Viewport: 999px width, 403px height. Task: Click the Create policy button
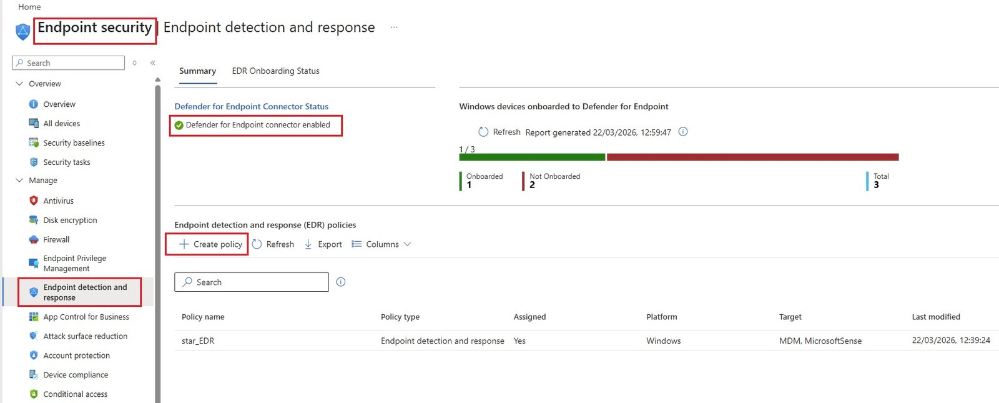(x=210, y=244)
